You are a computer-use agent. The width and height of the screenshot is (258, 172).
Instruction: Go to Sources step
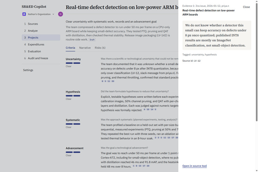tap(41, 24)
